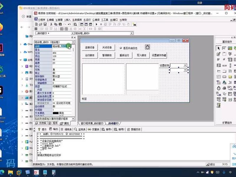The width and height of the screenshot is (236, 177).
Task: Select the radio button component icon
Action: [x=224, y=60]
